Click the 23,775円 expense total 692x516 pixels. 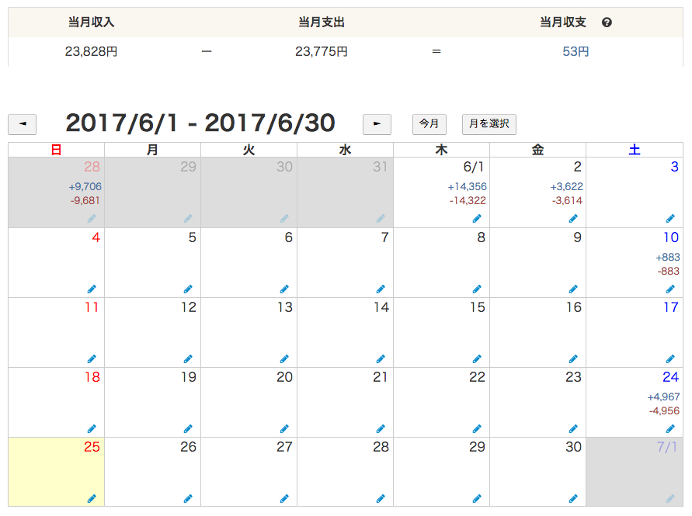(322, 51)
